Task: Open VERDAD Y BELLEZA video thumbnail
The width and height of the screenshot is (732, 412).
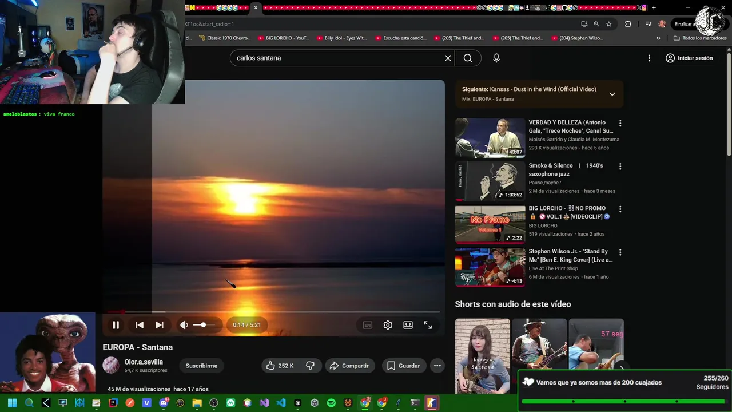Action: (x=490, y=138)
